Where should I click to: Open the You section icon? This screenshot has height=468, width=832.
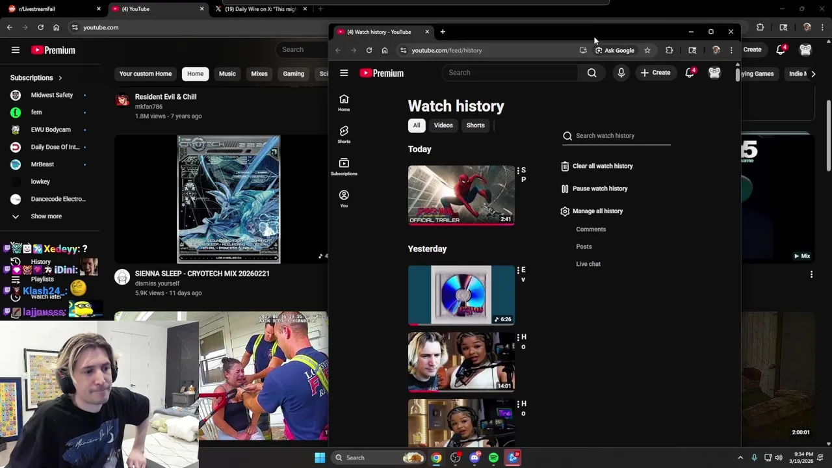pyautogui.click(x=344, y=198)
